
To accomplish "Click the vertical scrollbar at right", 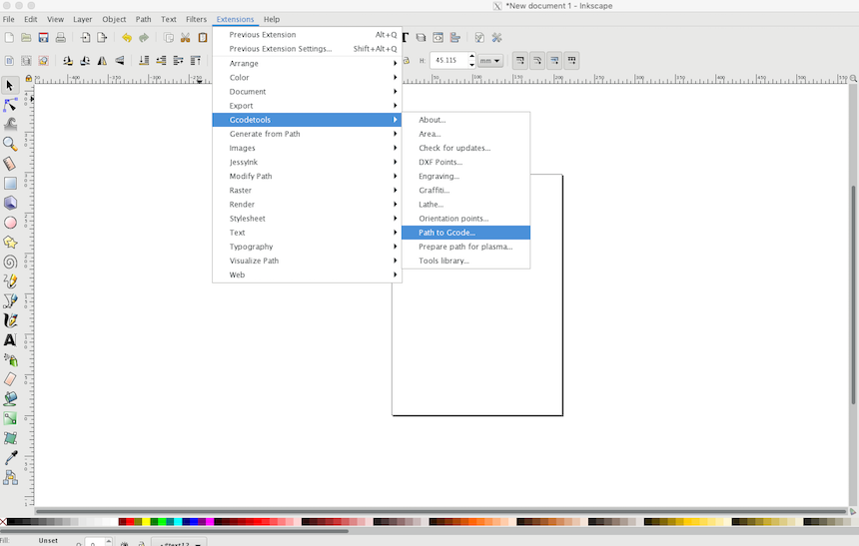I will click(x=854, y=295).
